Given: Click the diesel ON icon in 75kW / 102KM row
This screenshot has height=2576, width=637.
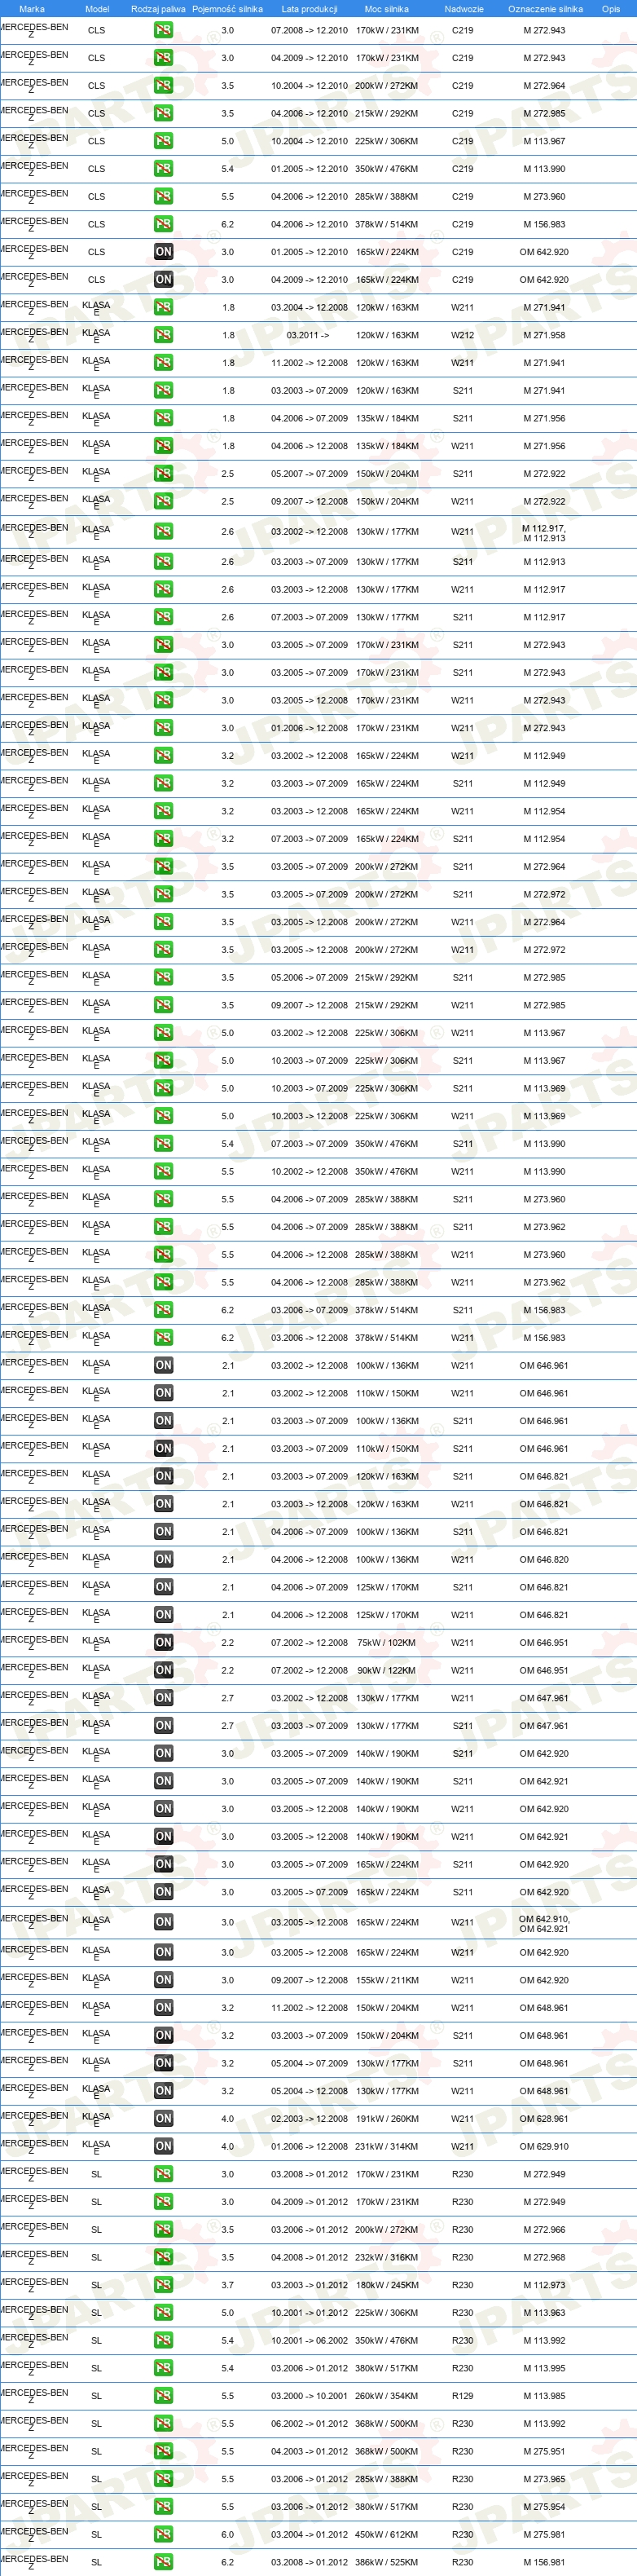Looking at the screenshot, I should [163, 1643].
